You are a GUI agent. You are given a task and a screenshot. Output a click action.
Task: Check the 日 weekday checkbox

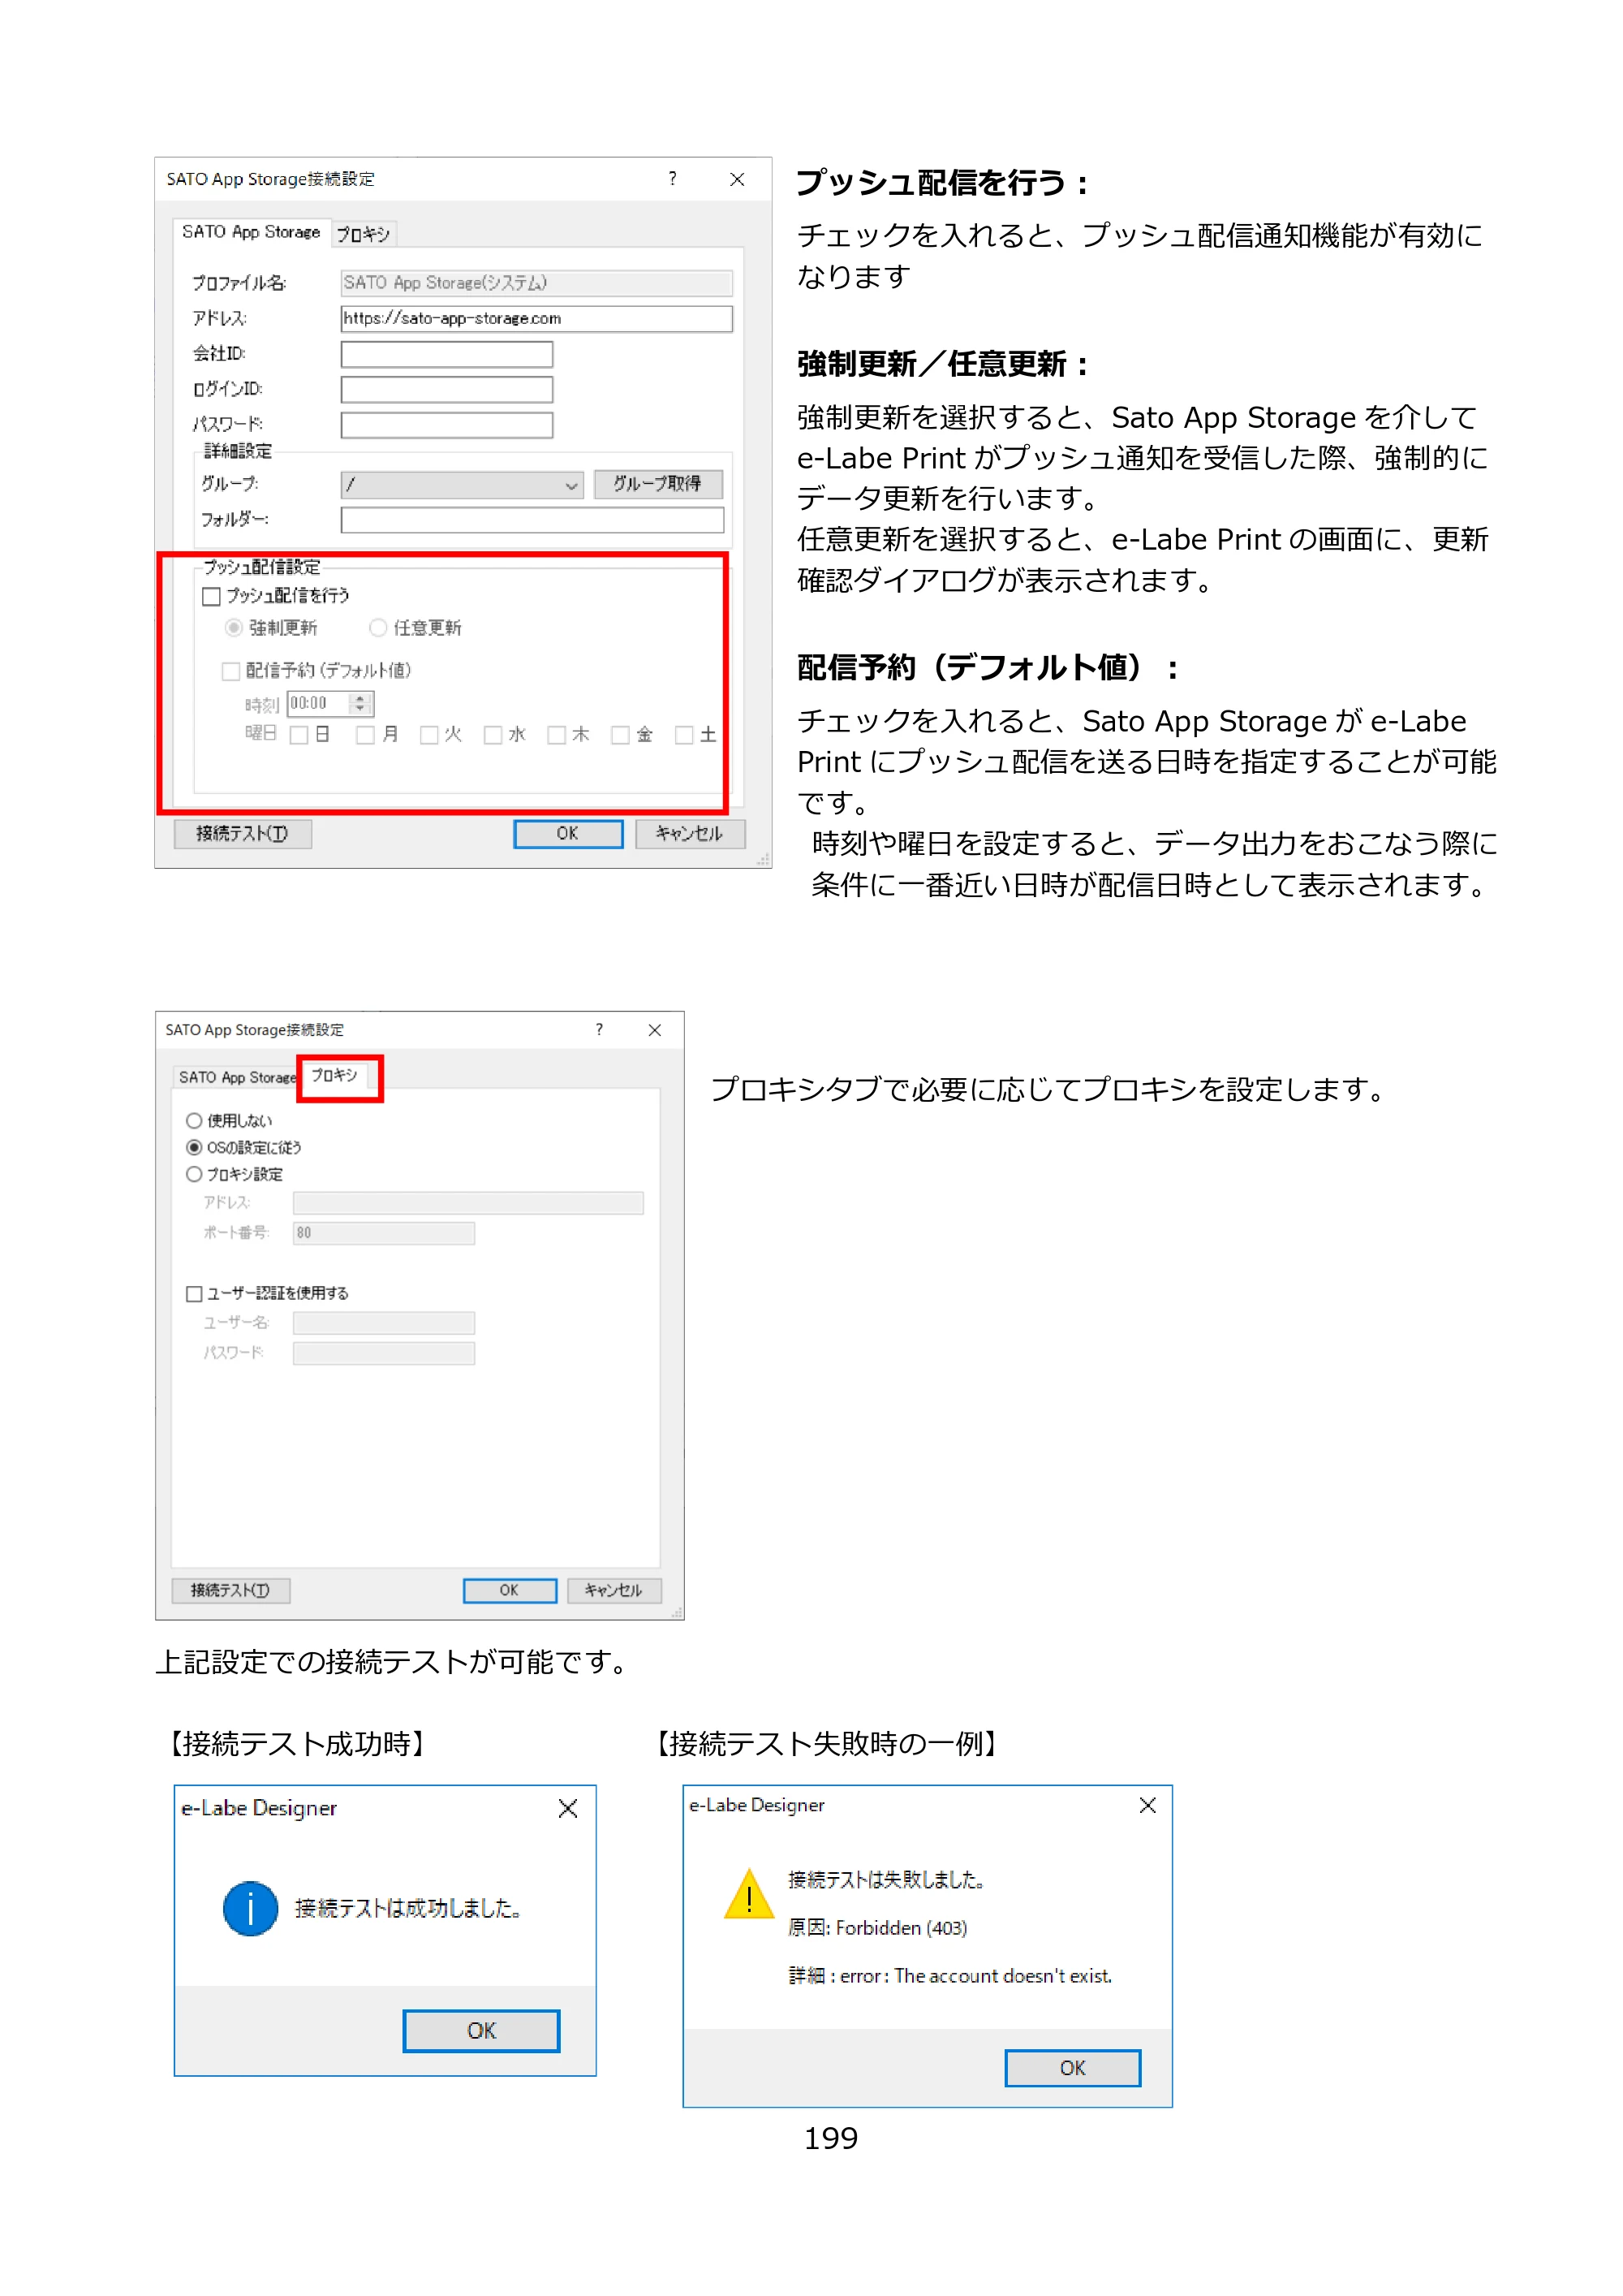click(298, 735)
